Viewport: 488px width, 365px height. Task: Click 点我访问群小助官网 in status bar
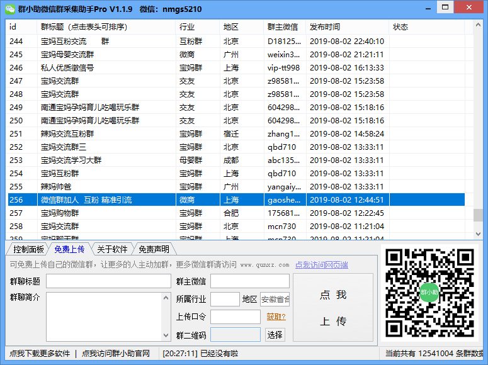116,354
